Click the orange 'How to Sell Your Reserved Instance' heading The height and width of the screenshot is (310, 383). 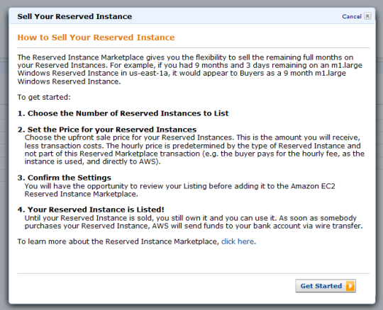(x=96, y=38)
